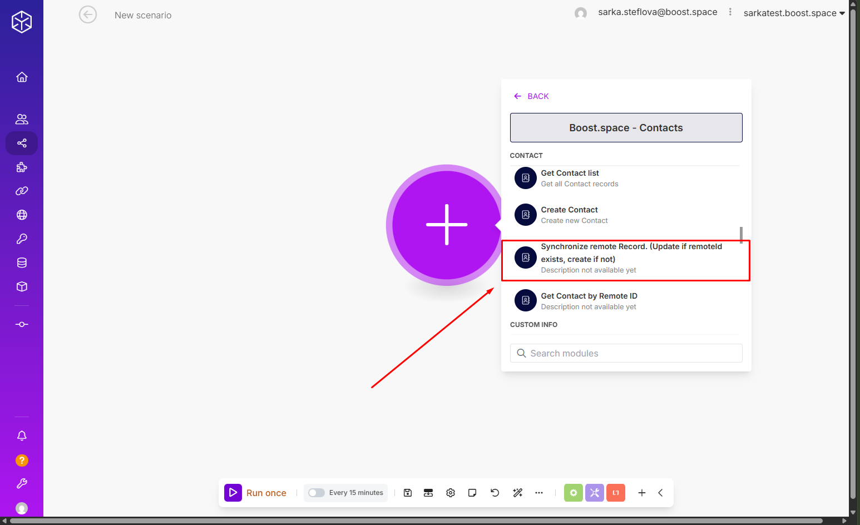The width and height of the screenshot is (860, 525).
Task: Click the key icon in sidebar
Action: [22, 239]
